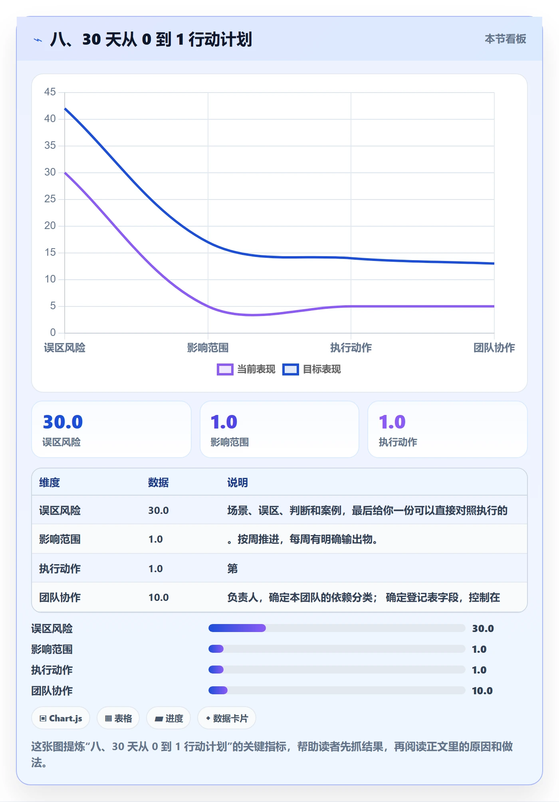559x802 pixels.
Task: Toggle the 目标表现 legend swatch
Action: pos(291,369)
